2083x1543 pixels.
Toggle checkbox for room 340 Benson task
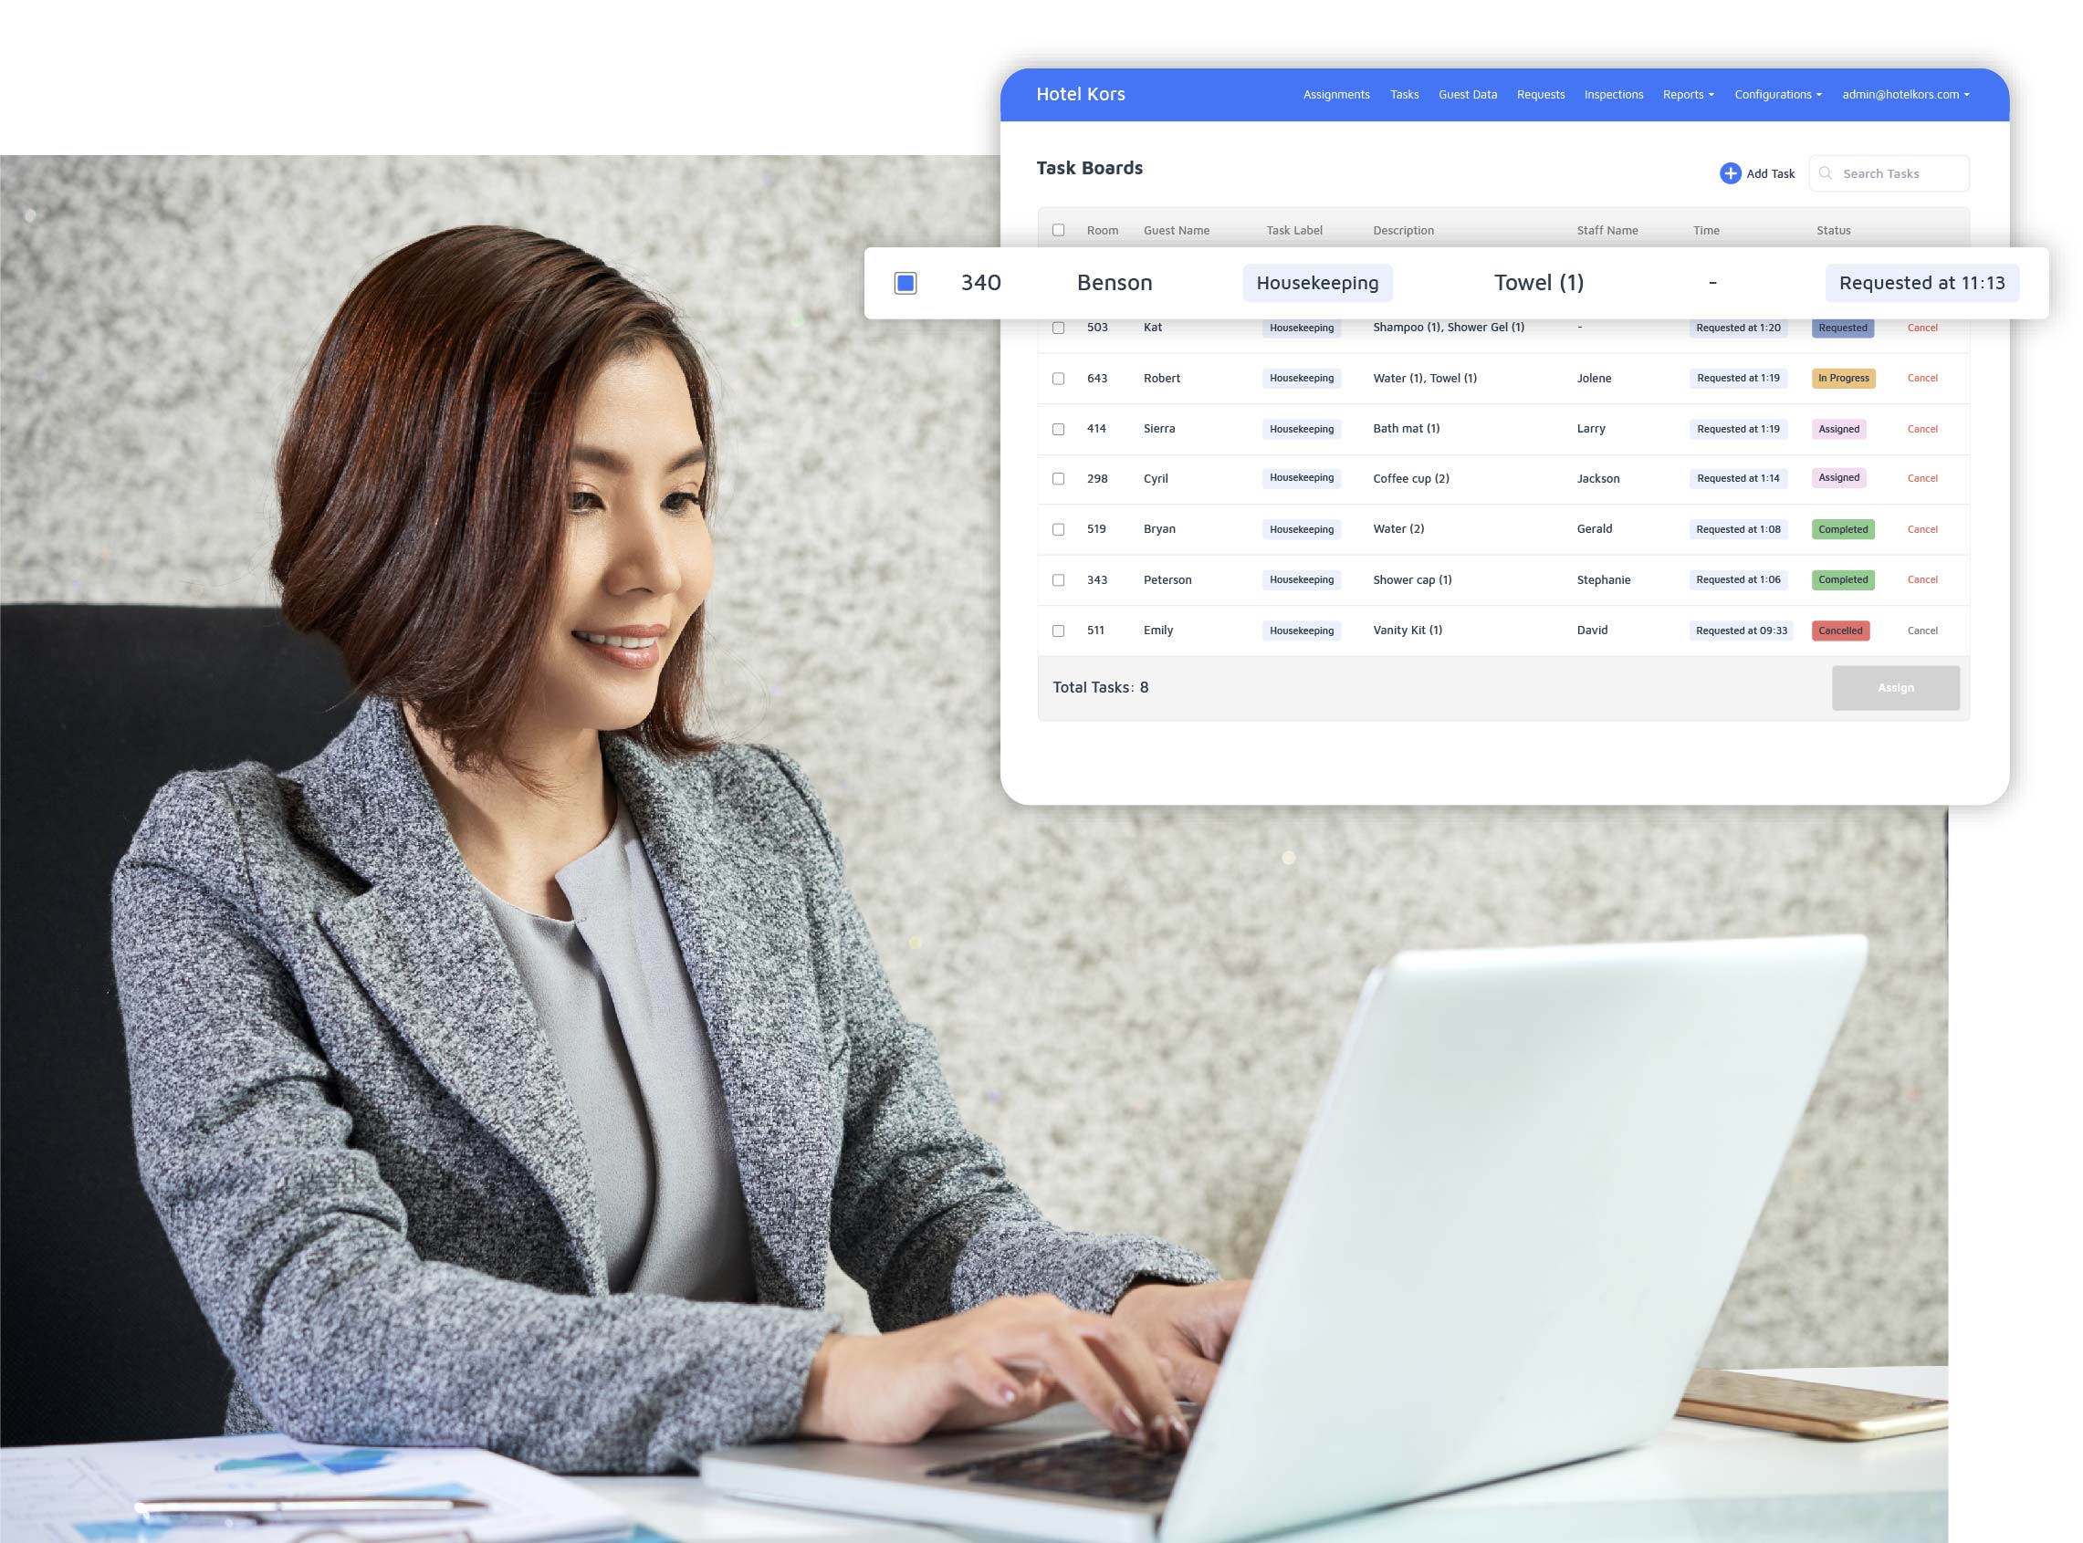pos(903,282)
